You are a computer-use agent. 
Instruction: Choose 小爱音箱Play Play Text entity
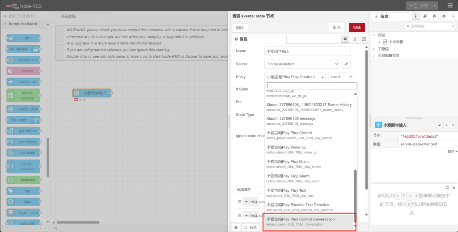click(x=310, y=193)
